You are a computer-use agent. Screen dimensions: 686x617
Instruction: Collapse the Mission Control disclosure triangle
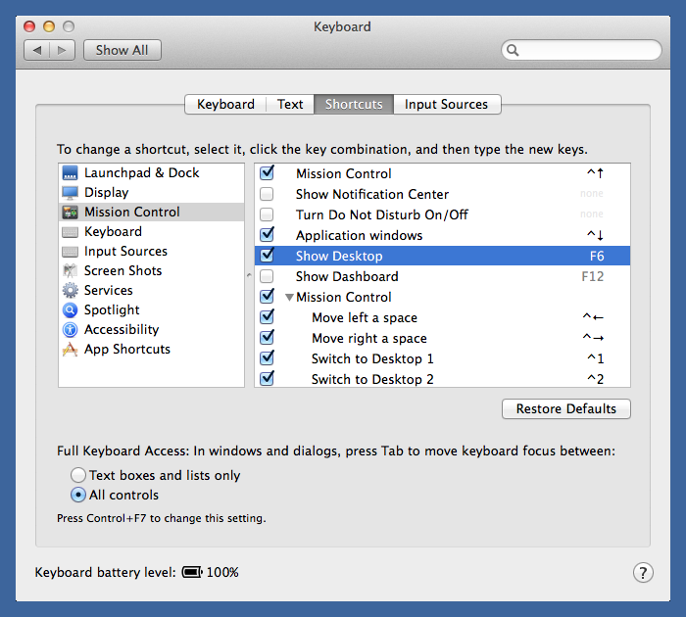(x=290, y=298)
